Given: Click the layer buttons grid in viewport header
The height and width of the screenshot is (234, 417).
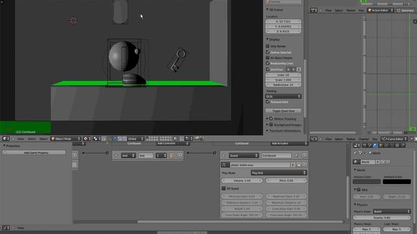Looking at the screenshot, I should (159, 138).
